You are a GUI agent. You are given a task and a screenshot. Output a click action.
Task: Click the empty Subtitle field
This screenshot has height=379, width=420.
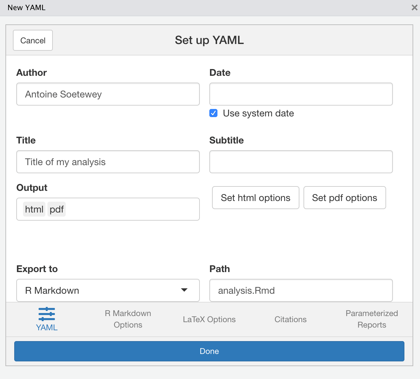(x=301, y=162)
